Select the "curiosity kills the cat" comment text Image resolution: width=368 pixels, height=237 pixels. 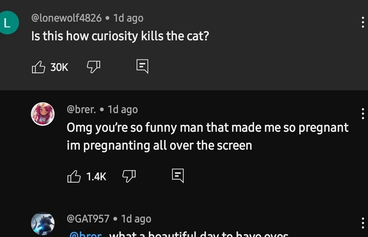[x=120, y=37]
